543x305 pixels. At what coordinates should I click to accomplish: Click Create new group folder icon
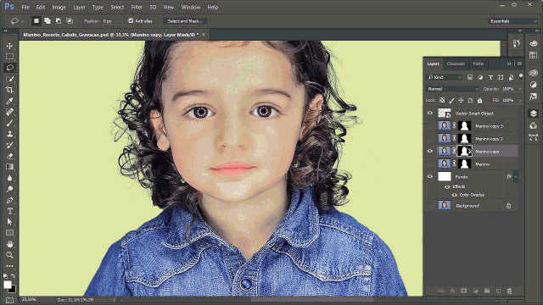pyautogui.click(x=486, y=291)
